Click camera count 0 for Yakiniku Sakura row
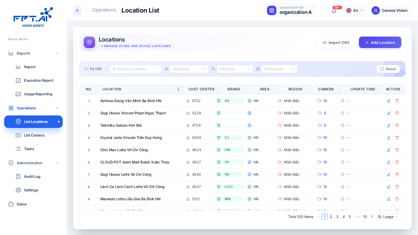418x235 pixels. [x=325, y=125]
